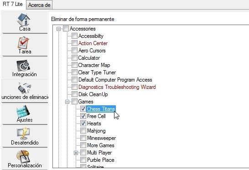Check the Multi Player checkbox
The width and height of the screenshot is (249, 170).
coord(83,153)
